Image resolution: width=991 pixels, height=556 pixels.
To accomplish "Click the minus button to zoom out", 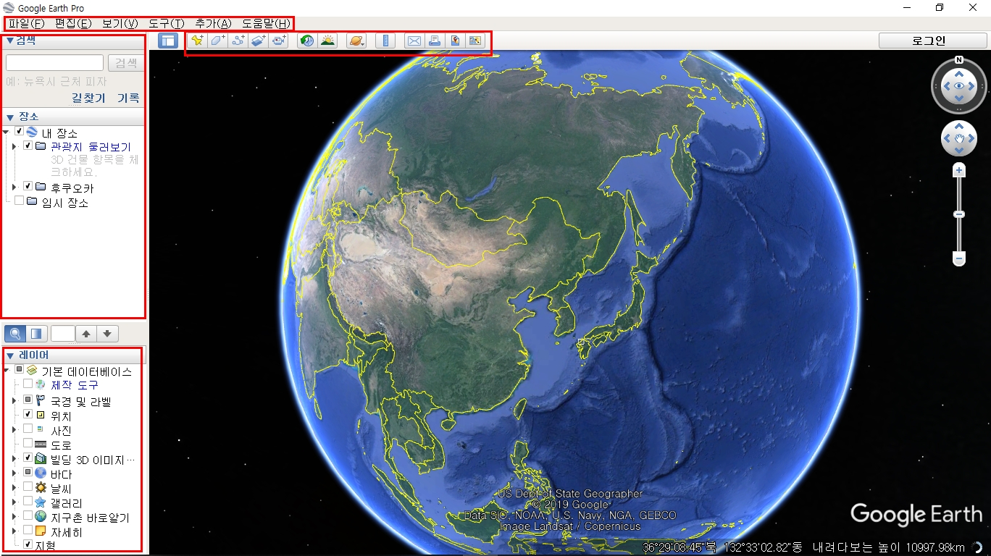I will [959, 258].
